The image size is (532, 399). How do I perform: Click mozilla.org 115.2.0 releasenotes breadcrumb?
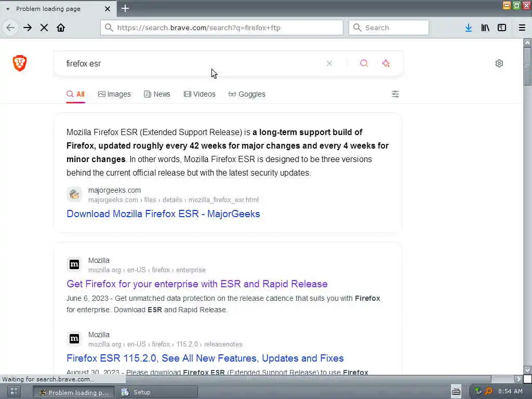pos(165,344)
